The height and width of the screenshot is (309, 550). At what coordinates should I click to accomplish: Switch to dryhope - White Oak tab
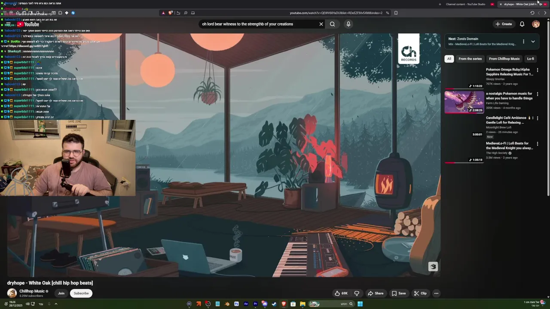click(522, 4)
